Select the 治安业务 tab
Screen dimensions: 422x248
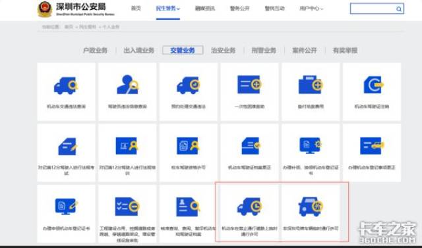(x=223, y=50)
